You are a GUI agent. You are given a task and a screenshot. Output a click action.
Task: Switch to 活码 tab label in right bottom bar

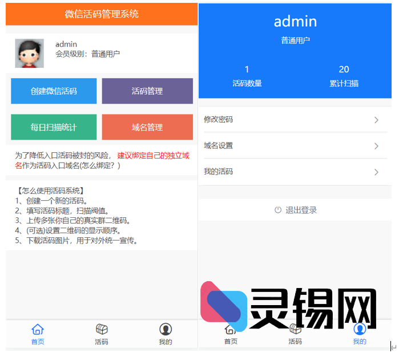coord(295,342)
